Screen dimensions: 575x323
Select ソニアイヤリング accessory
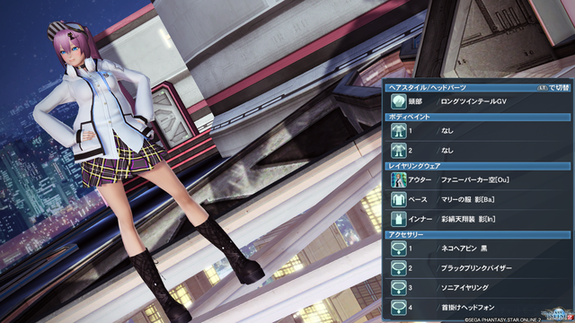(464, 288)
